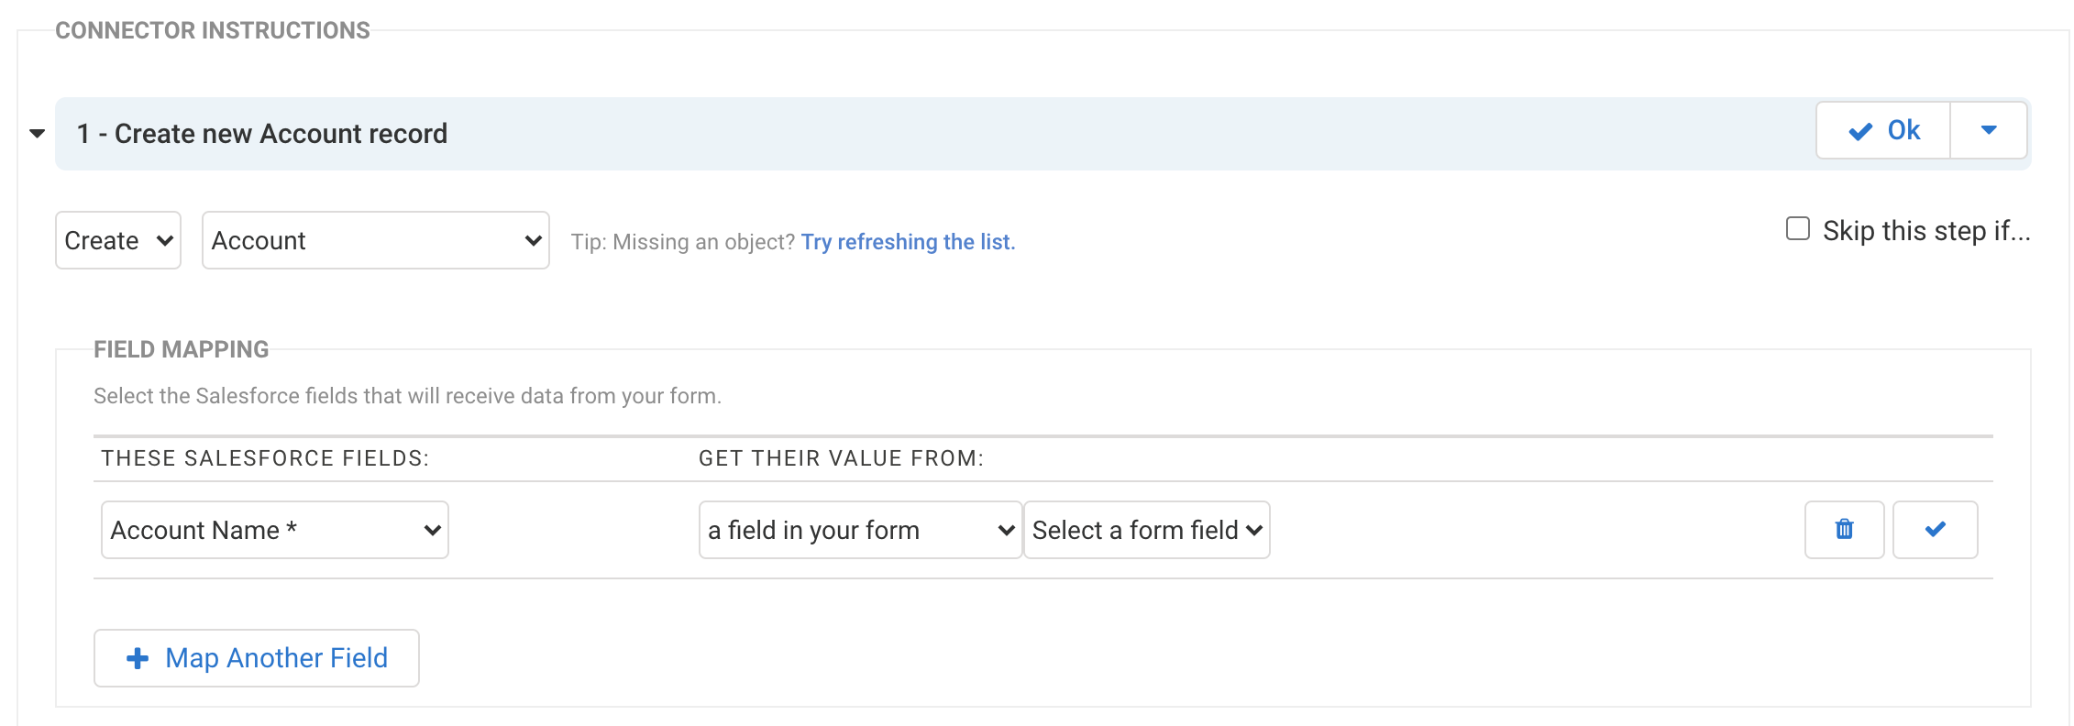2074x726 pixels.
Task: Expand the Account Name * field selector
Action: [274, 530]
